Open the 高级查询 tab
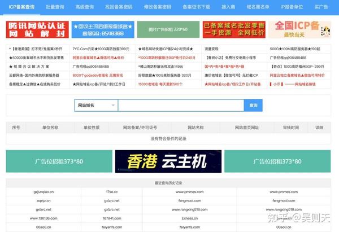 point(85,7)
